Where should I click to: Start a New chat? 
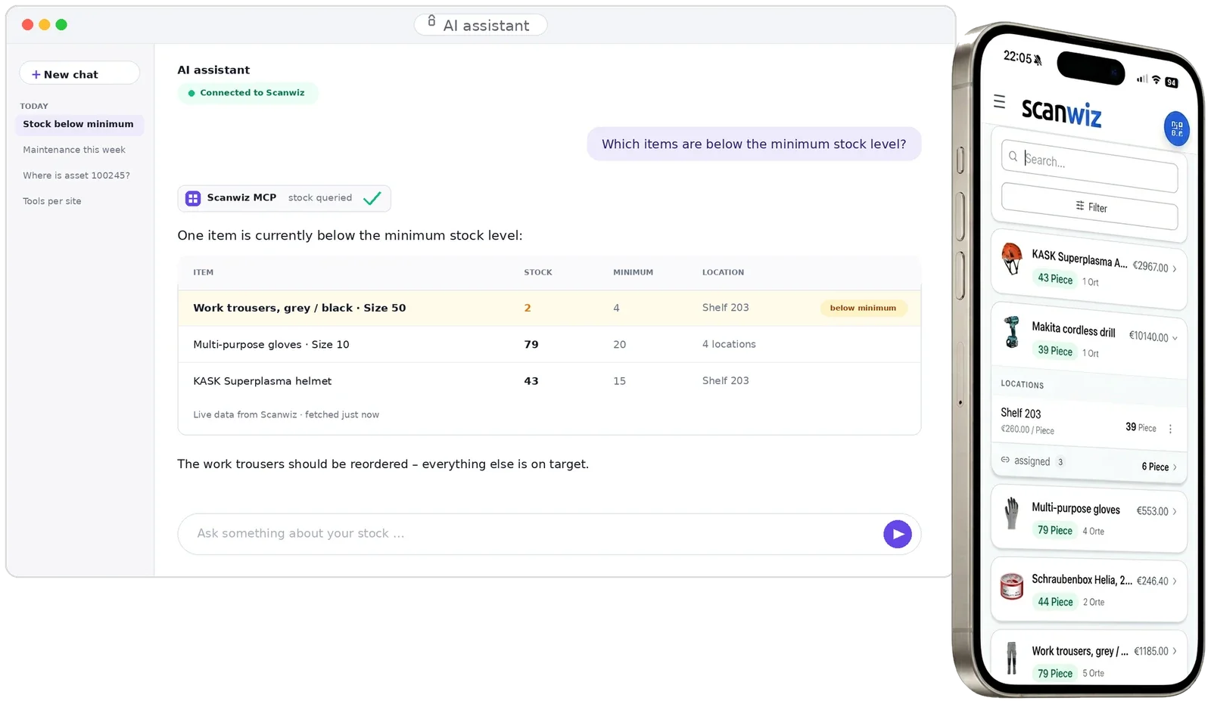coord(79,73)
